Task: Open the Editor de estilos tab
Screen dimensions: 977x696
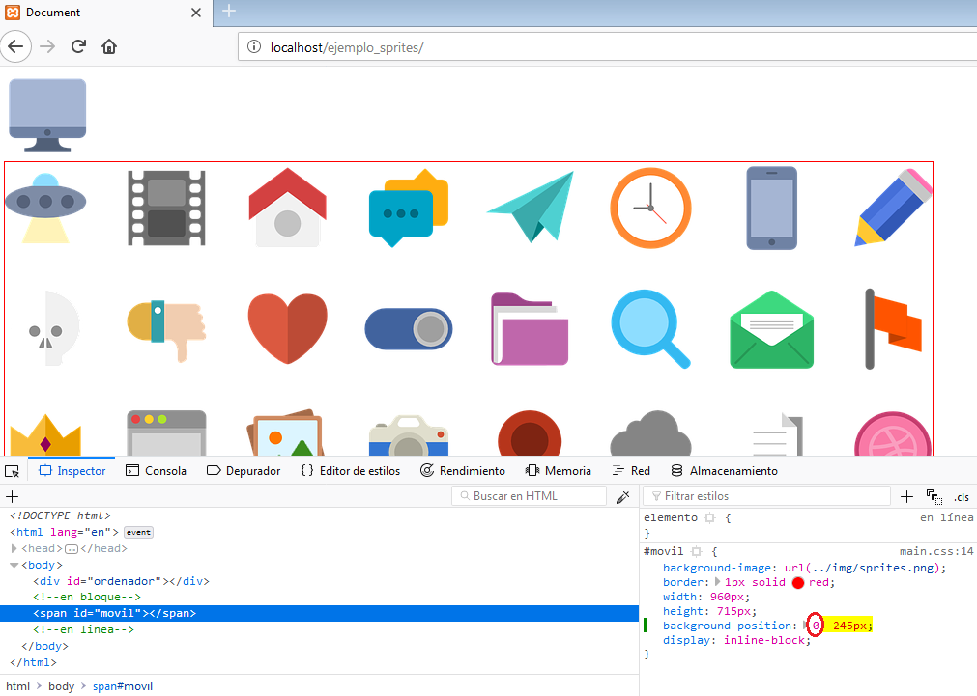Action: (x=350, y=471)
